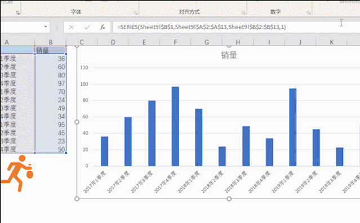This screenshot has width=360, height=223.
Task: Select column H header
Action: pos(238,42)
